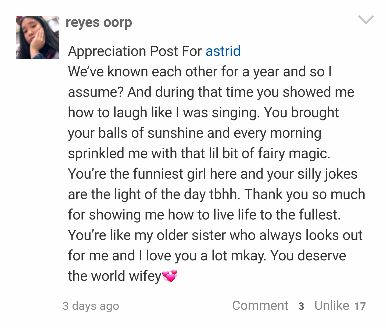Click the line 'sprinkled me with that lil bit'
This screenshot has width=387, height=329.
(199, 154)
